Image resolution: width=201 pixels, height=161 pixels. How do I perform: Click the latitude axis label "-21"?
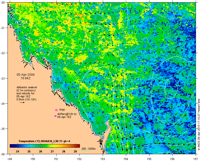pos(3,28)
